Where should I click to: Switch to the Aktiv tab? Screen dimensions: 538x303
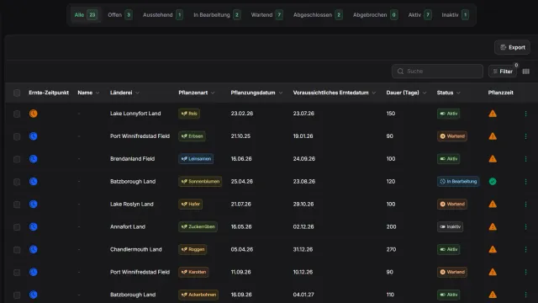coord(419,15)
